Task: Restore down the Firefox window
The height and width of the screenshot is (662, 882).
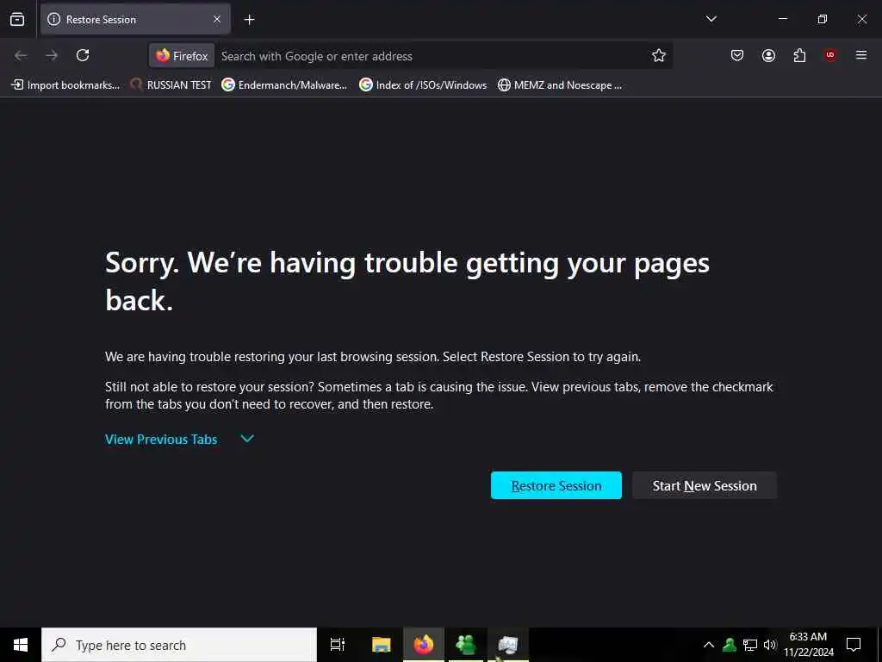Action: [822, 19]
